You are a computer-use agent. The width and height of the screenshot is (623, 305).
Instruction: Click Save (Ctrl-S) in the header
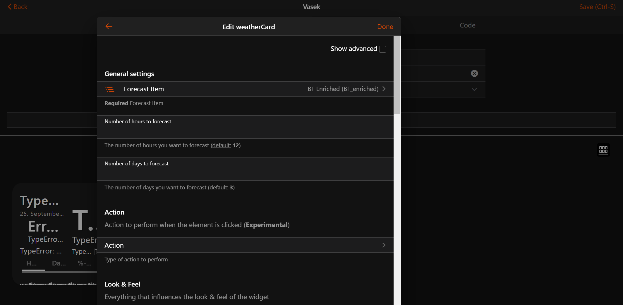597,7
